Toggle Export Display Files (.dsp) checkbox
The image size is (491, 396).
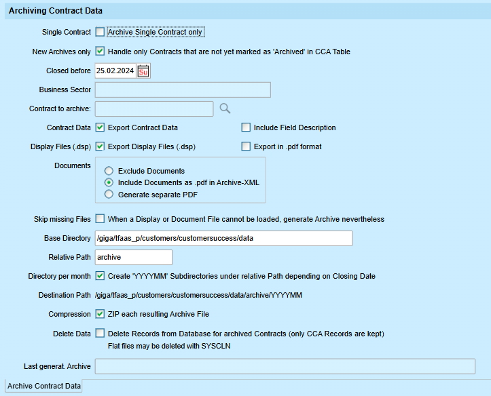tap(100, 146)
